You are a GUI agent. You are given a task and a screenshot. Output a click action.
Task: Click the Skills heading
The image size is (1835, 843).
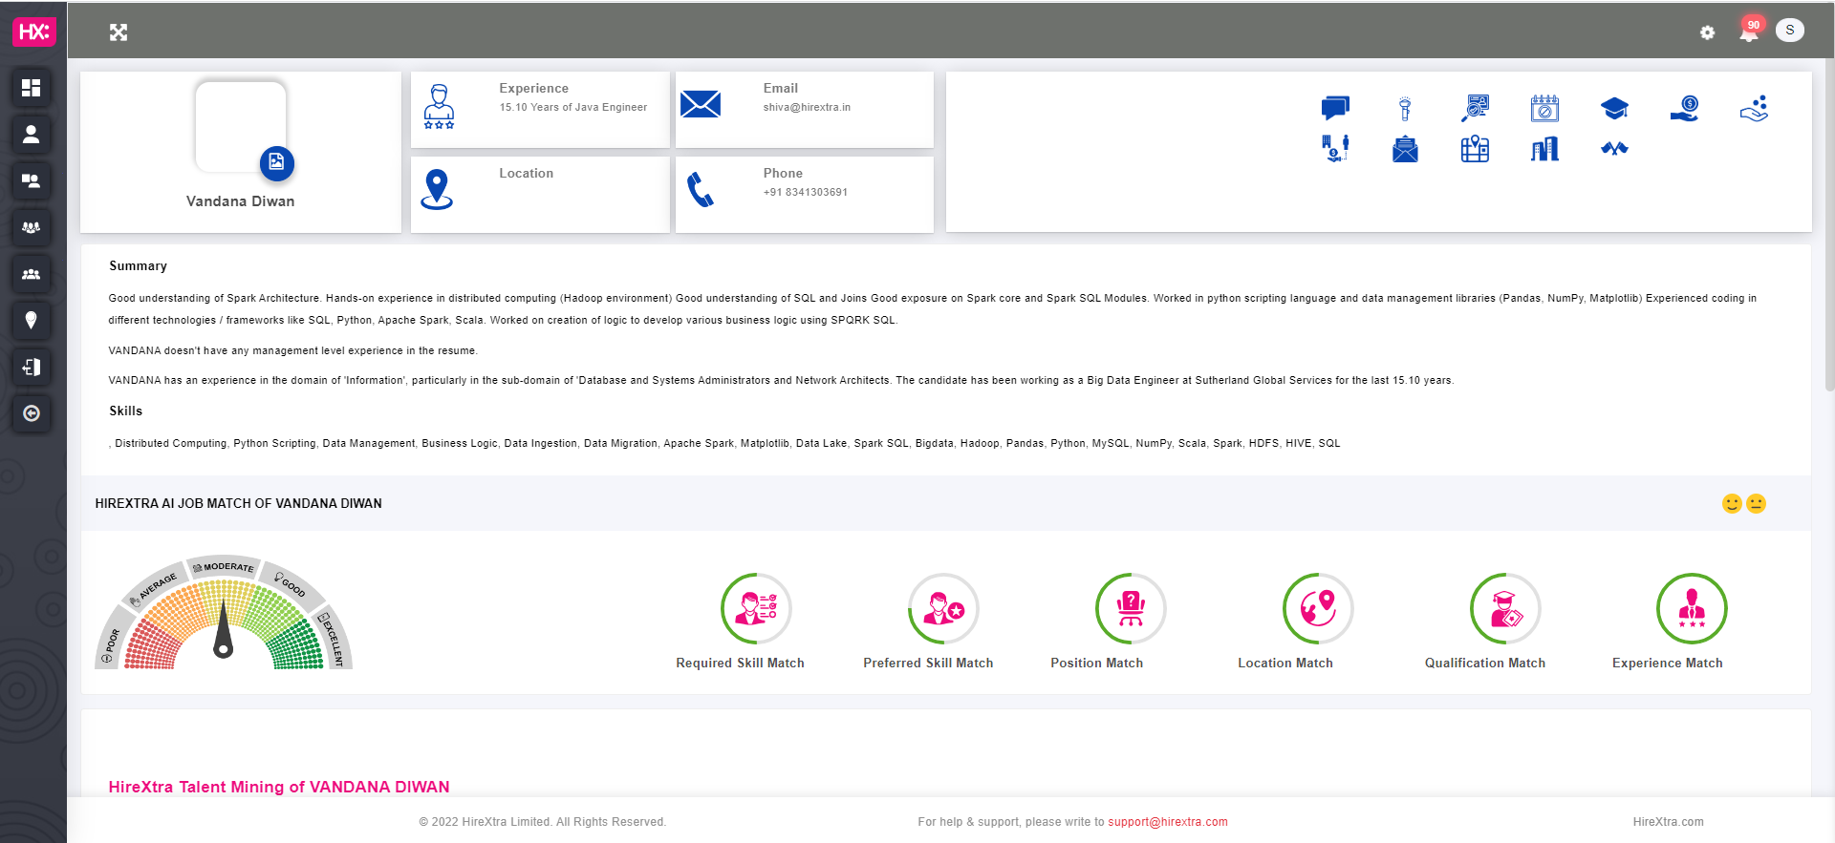pos(125,411)
